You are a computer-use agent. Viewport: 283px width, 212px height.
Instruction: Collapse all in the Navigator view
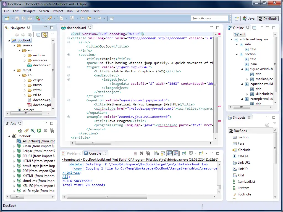pos(38,35)
